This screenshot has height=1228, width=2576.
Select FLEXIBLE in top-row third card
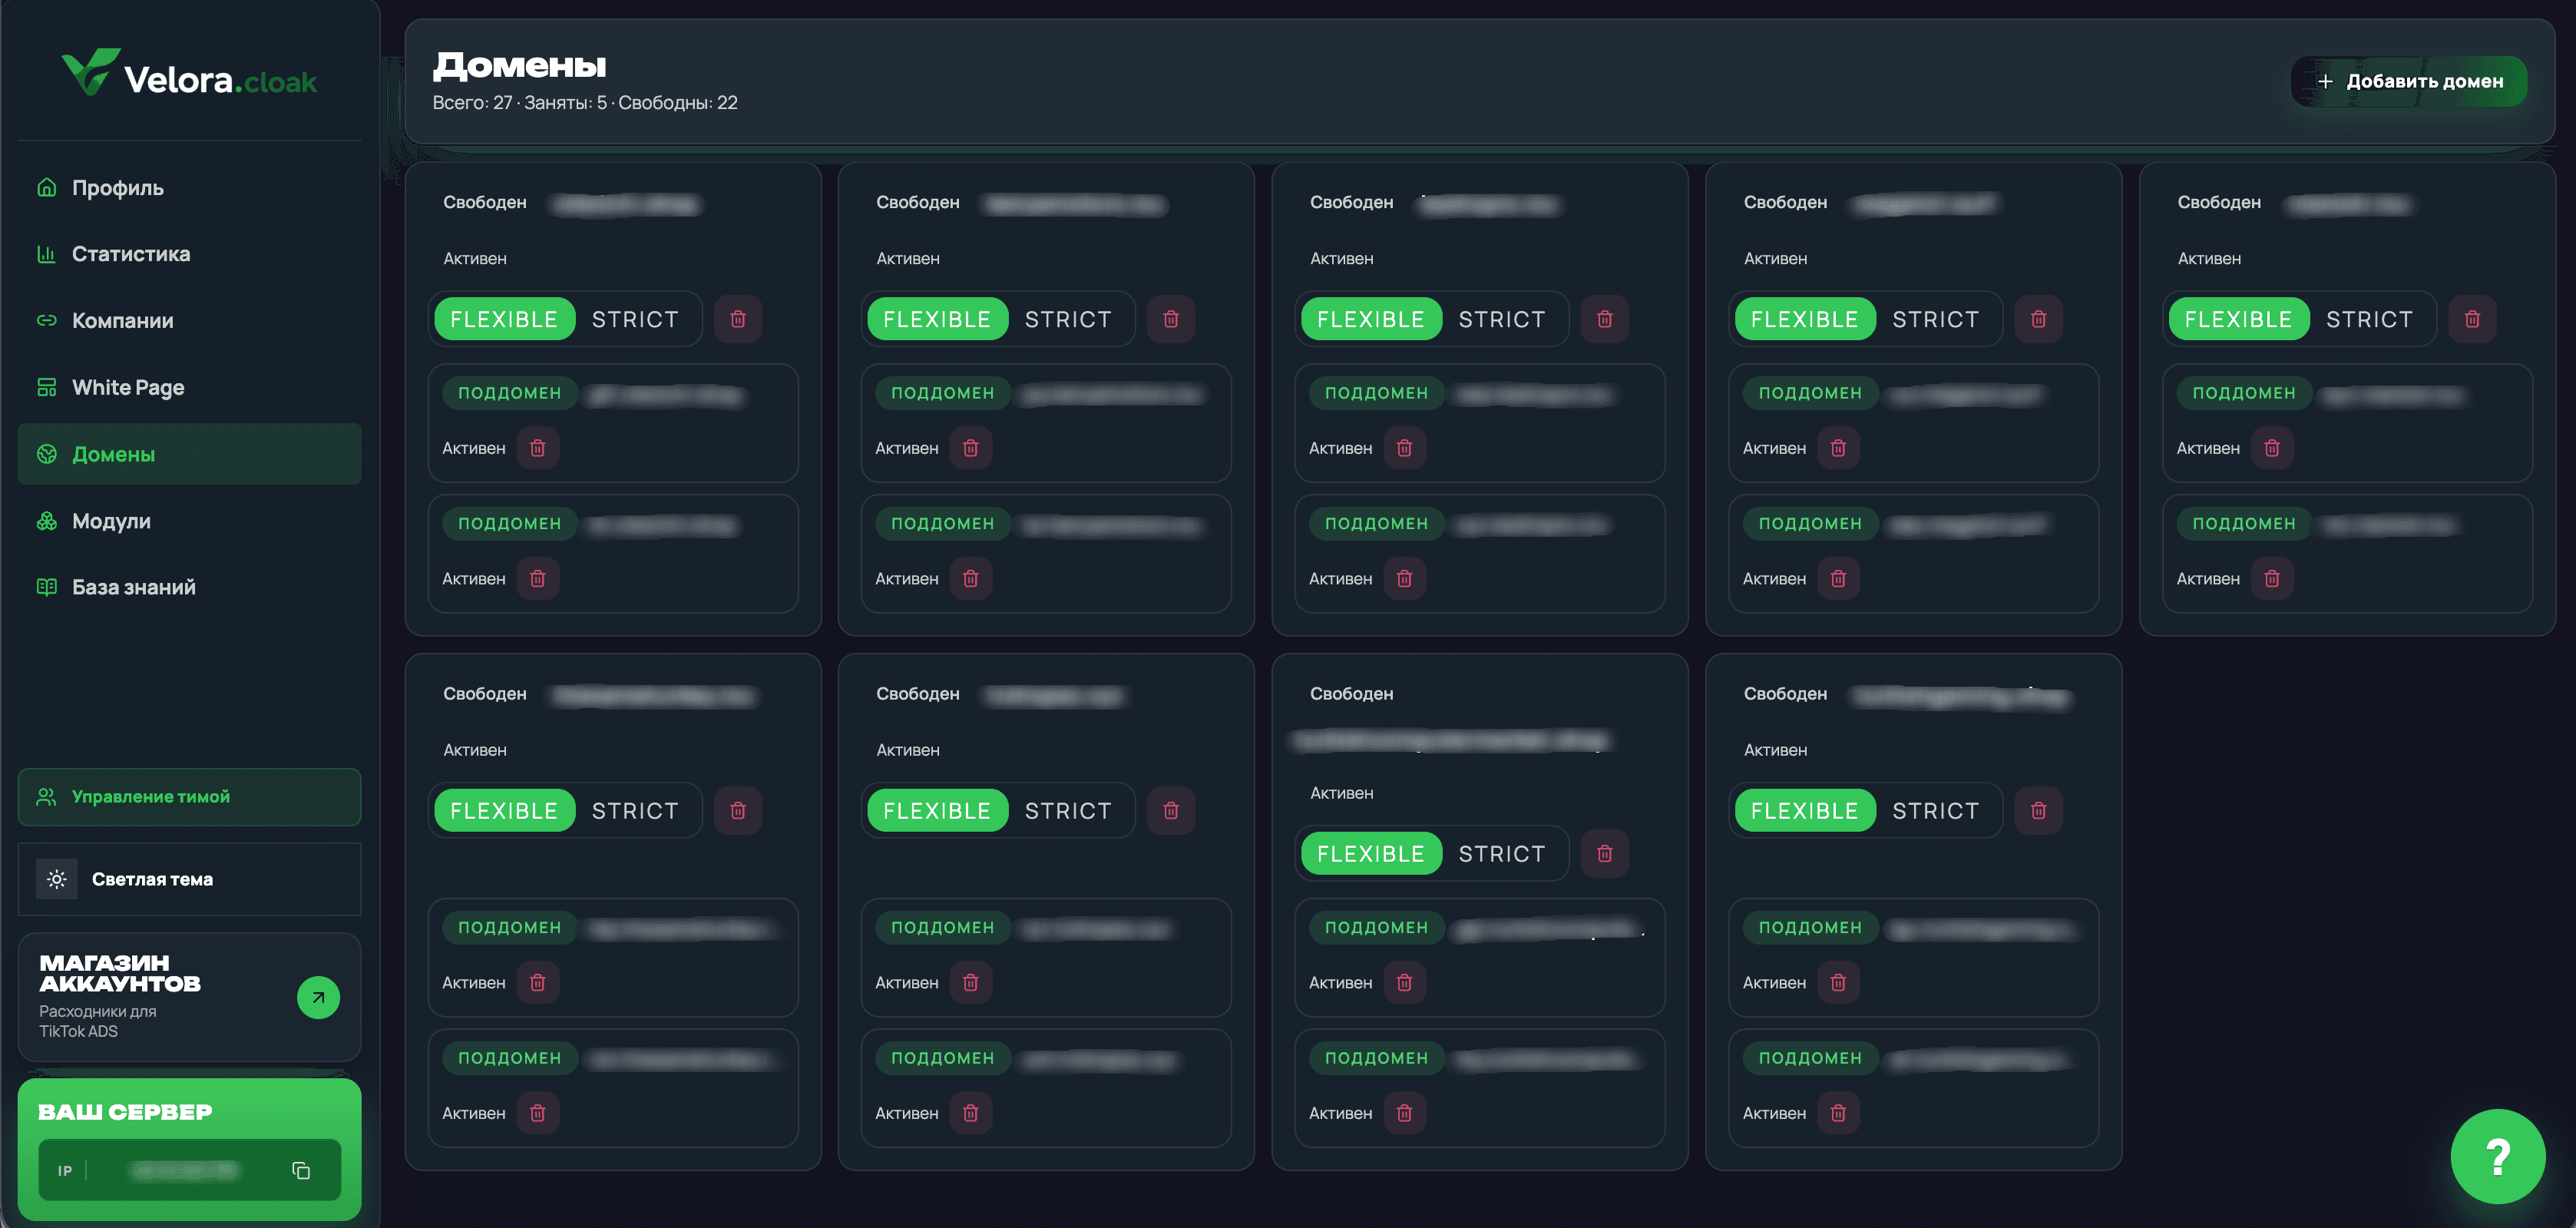[1371, 319]
